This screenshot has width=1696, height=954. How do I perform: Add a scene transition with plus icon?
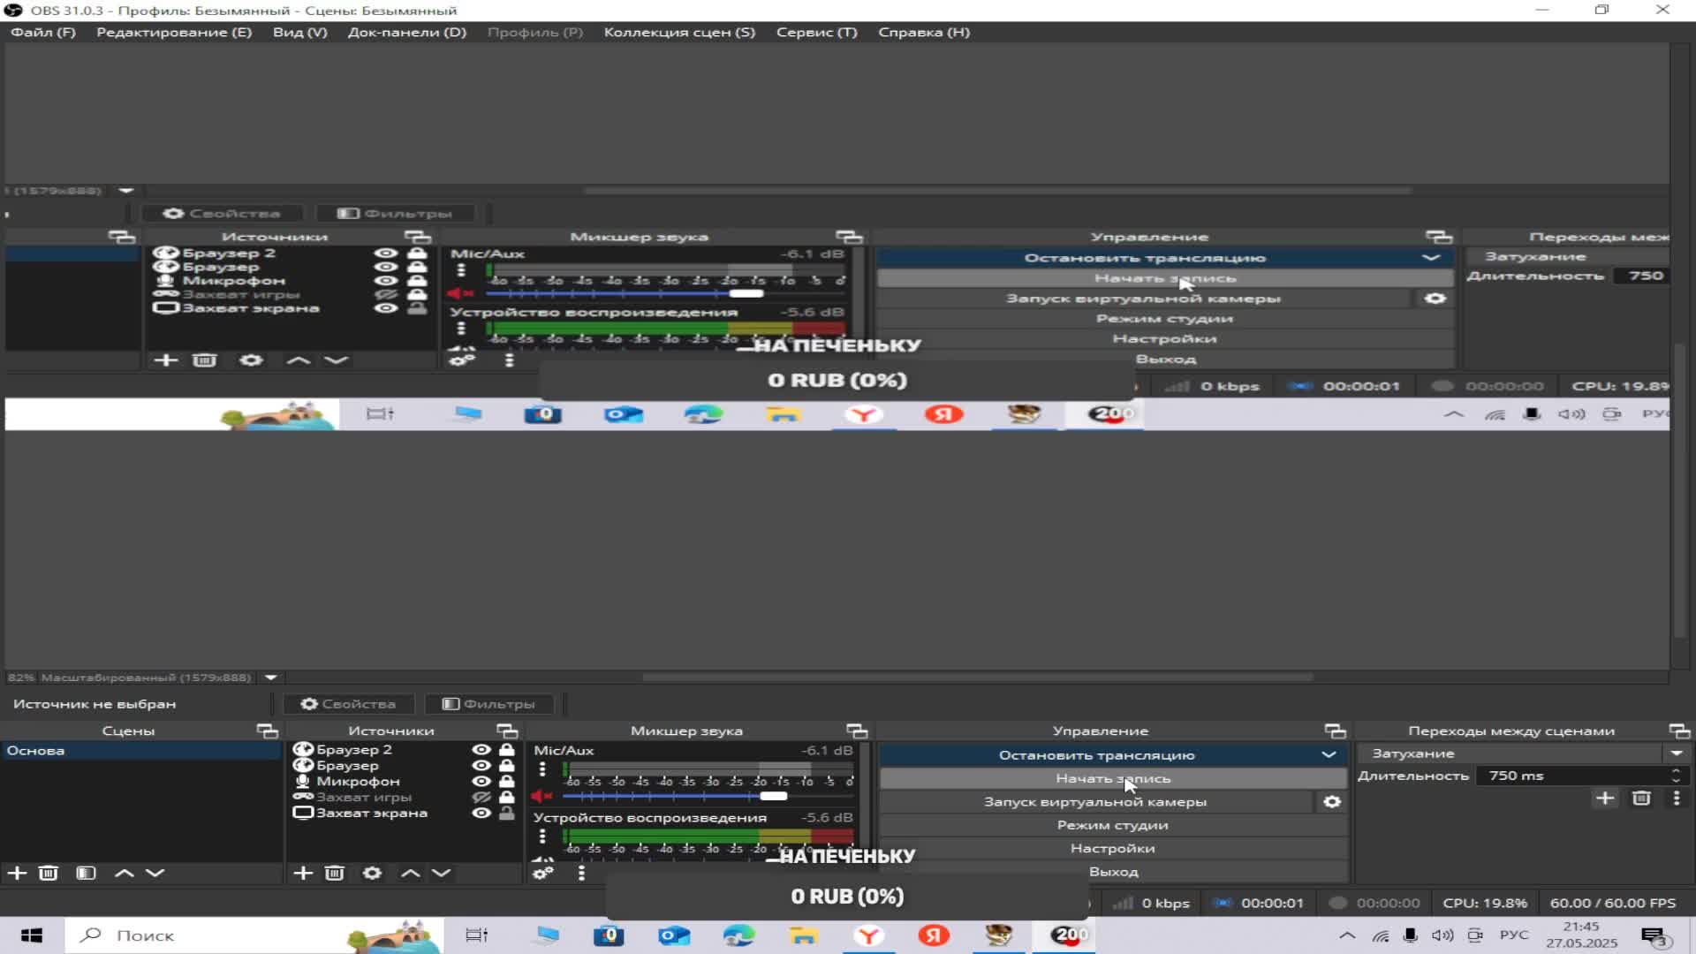tap(1605, 799)
